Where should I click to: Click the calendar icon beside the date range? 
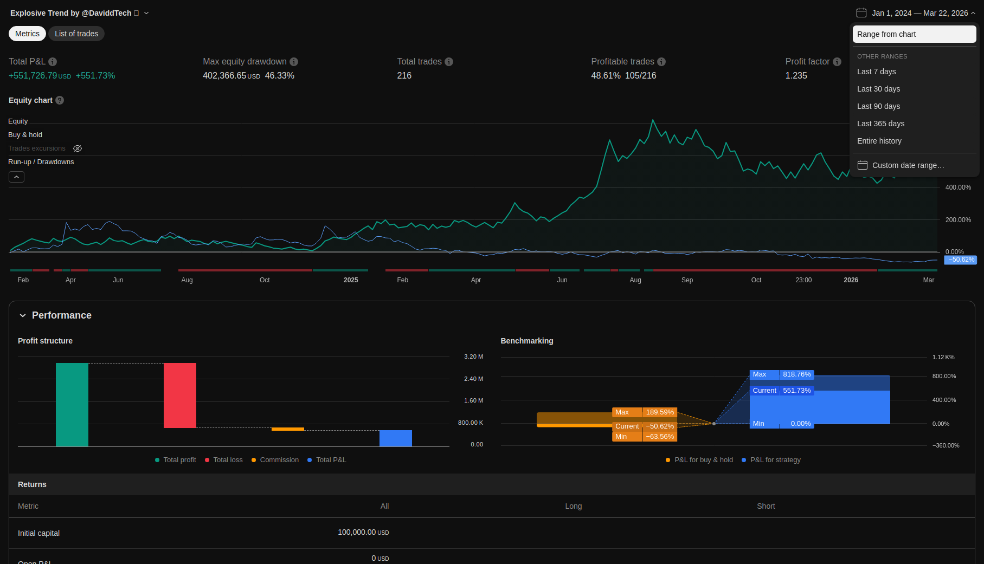point(861,13)
